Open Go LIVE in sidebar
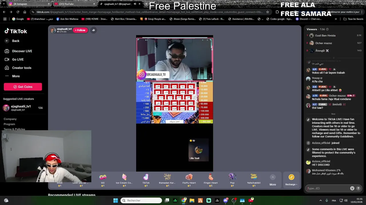Screen dimensions: 366x205 14,59
